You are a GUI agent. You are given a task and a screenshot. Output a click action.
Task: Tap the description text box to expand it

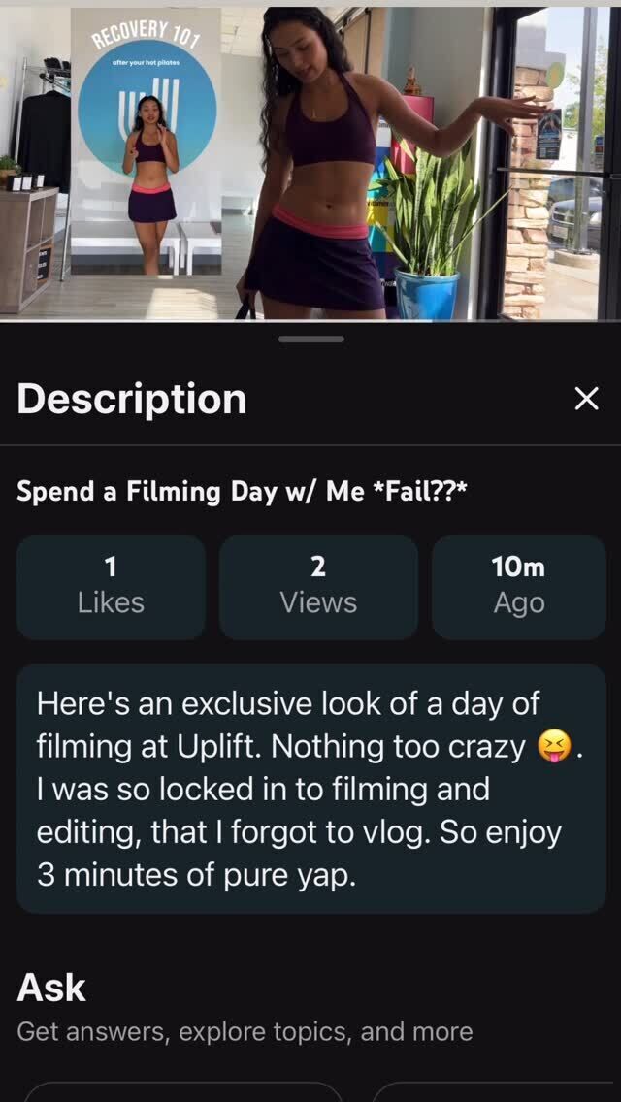coord(310,788)
